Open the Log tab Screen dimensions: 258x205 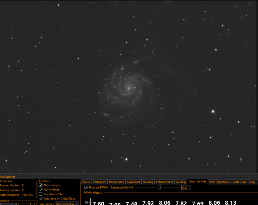coord(252,182)
